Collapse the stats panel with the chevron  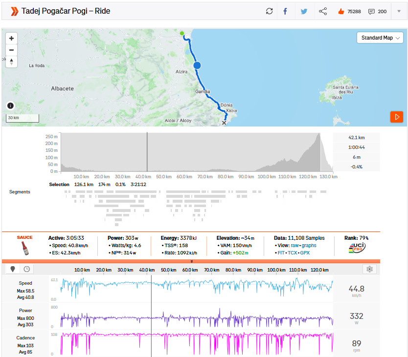(x=191, y=261)
